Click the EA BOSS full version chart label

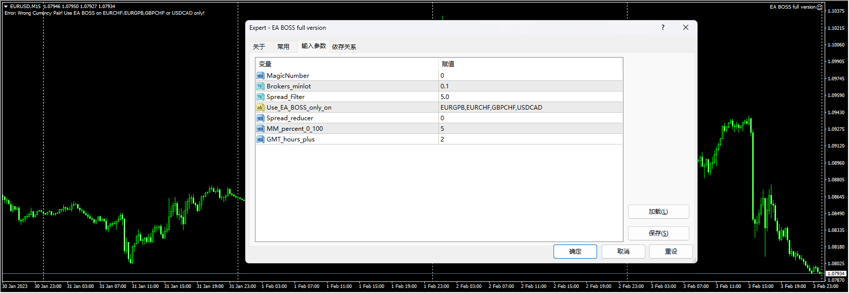793,7
